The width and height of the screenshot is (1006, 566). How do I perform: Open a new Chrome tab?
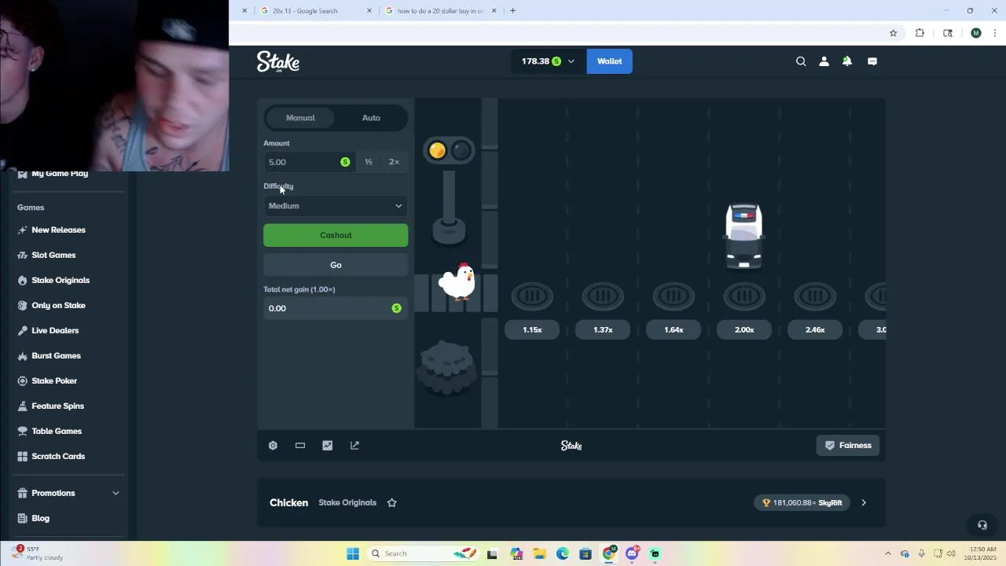512,11
